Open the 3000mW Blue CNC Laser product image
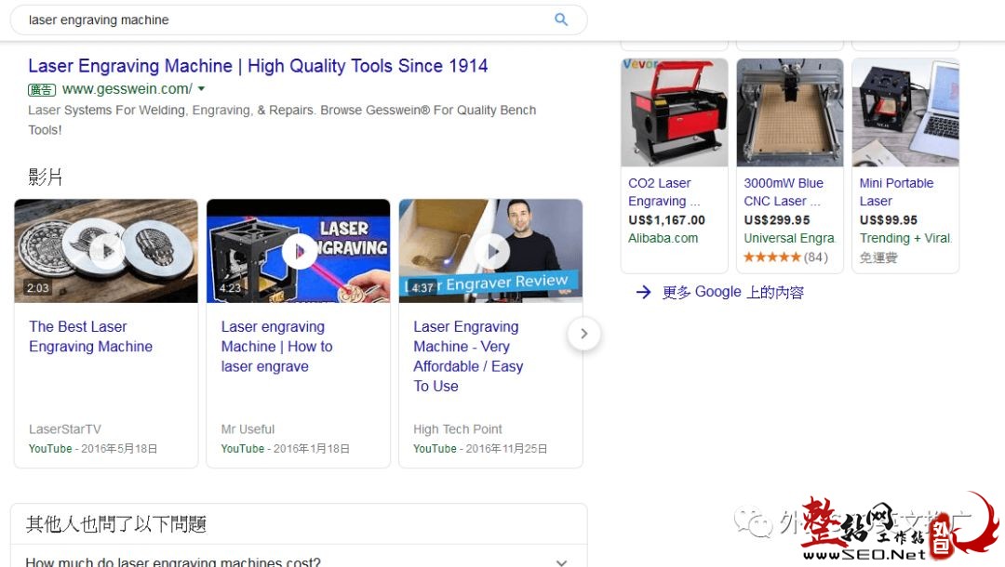 (790, 112)
